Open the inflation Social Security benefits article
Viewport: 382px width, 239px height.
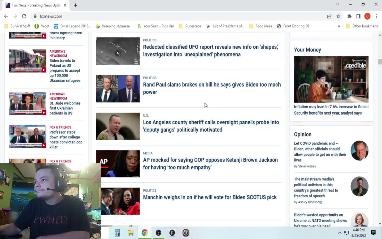coord(331,110)
